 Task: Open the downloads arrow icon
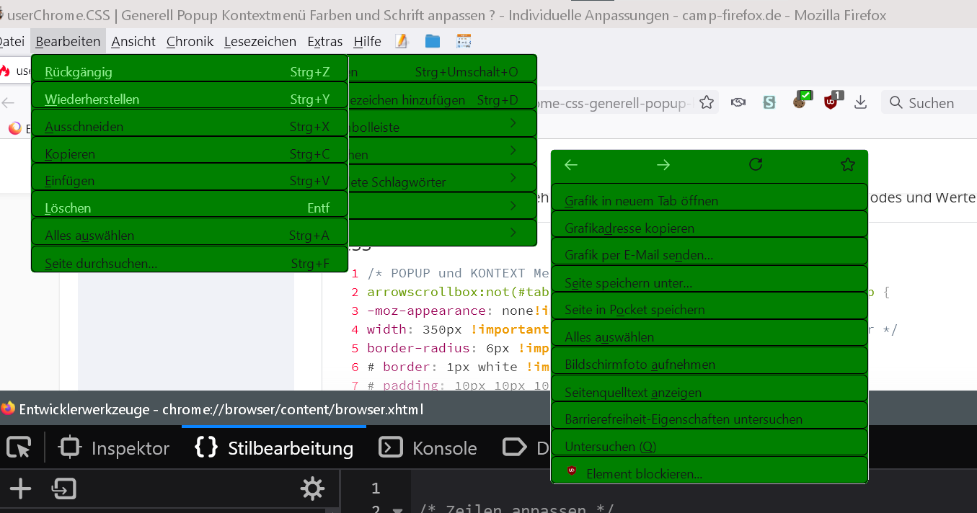tap(860, 103)
